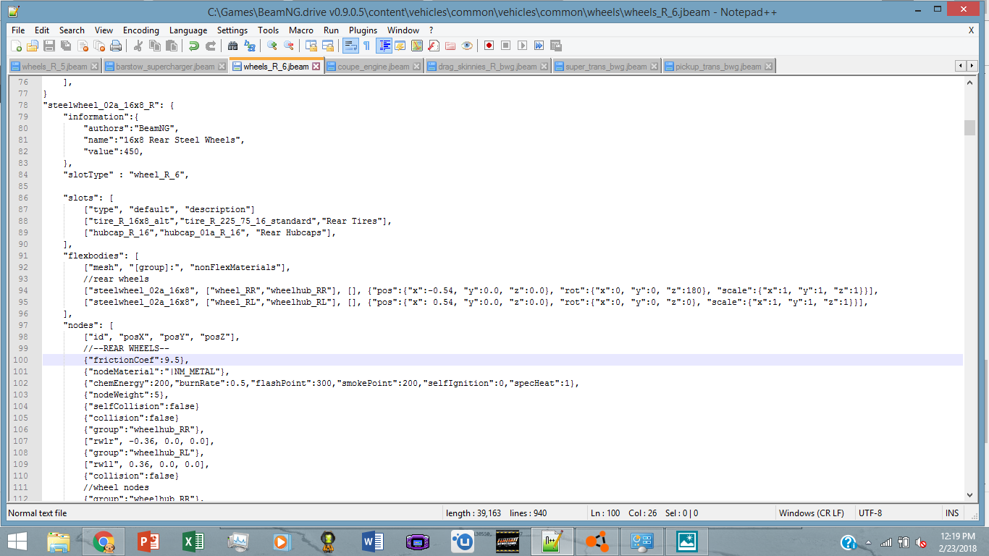Viewport: 989px width, 556px height.
Task: Stop recording the macro
Action: tap(506, 46)
